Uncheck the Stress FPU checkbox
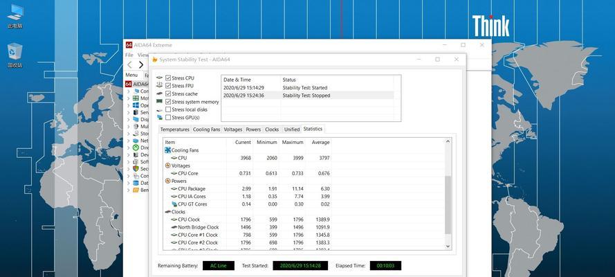This screenshot has width=615, height=277. tap(168, 86)
